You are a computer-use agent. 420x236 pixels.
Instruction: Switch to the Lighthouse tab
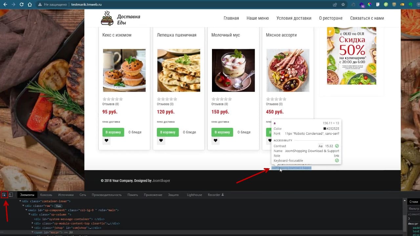pos(194,195)
